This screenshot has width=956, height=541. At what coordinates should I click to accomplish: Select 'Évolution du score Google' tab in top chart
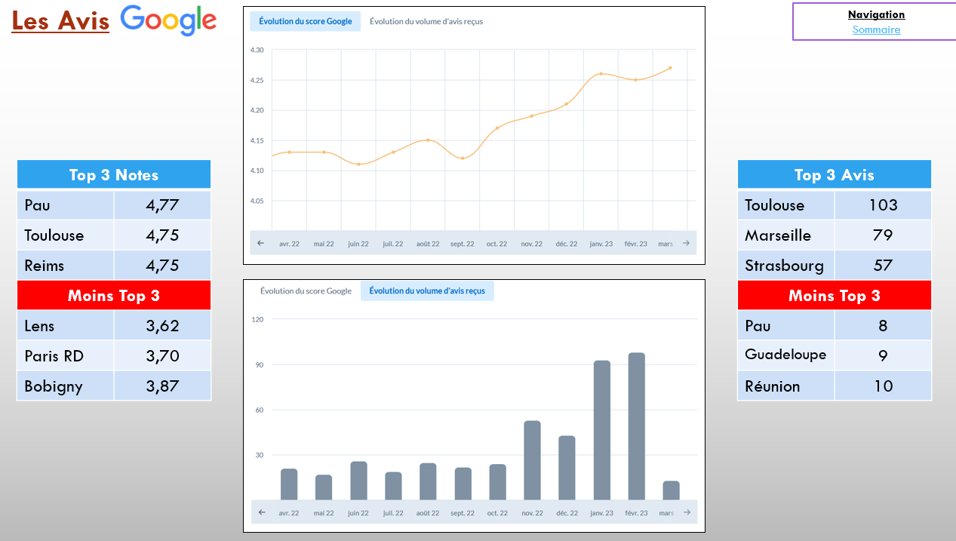tap(305, 21)
